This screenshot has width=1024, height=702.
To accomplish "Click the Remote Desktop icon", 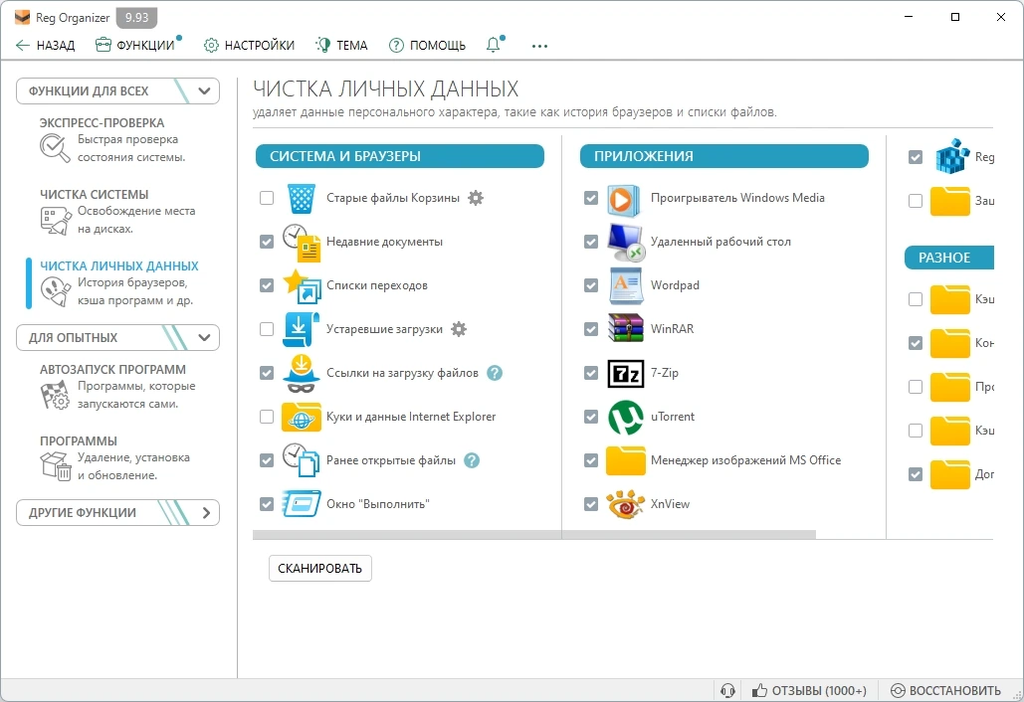I will pyautogui.click(x=626, y=242).
